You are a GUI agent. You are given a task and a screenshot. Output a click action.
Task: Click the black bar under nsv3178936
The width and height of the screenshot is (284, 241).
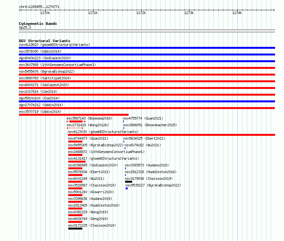[129, 182]
